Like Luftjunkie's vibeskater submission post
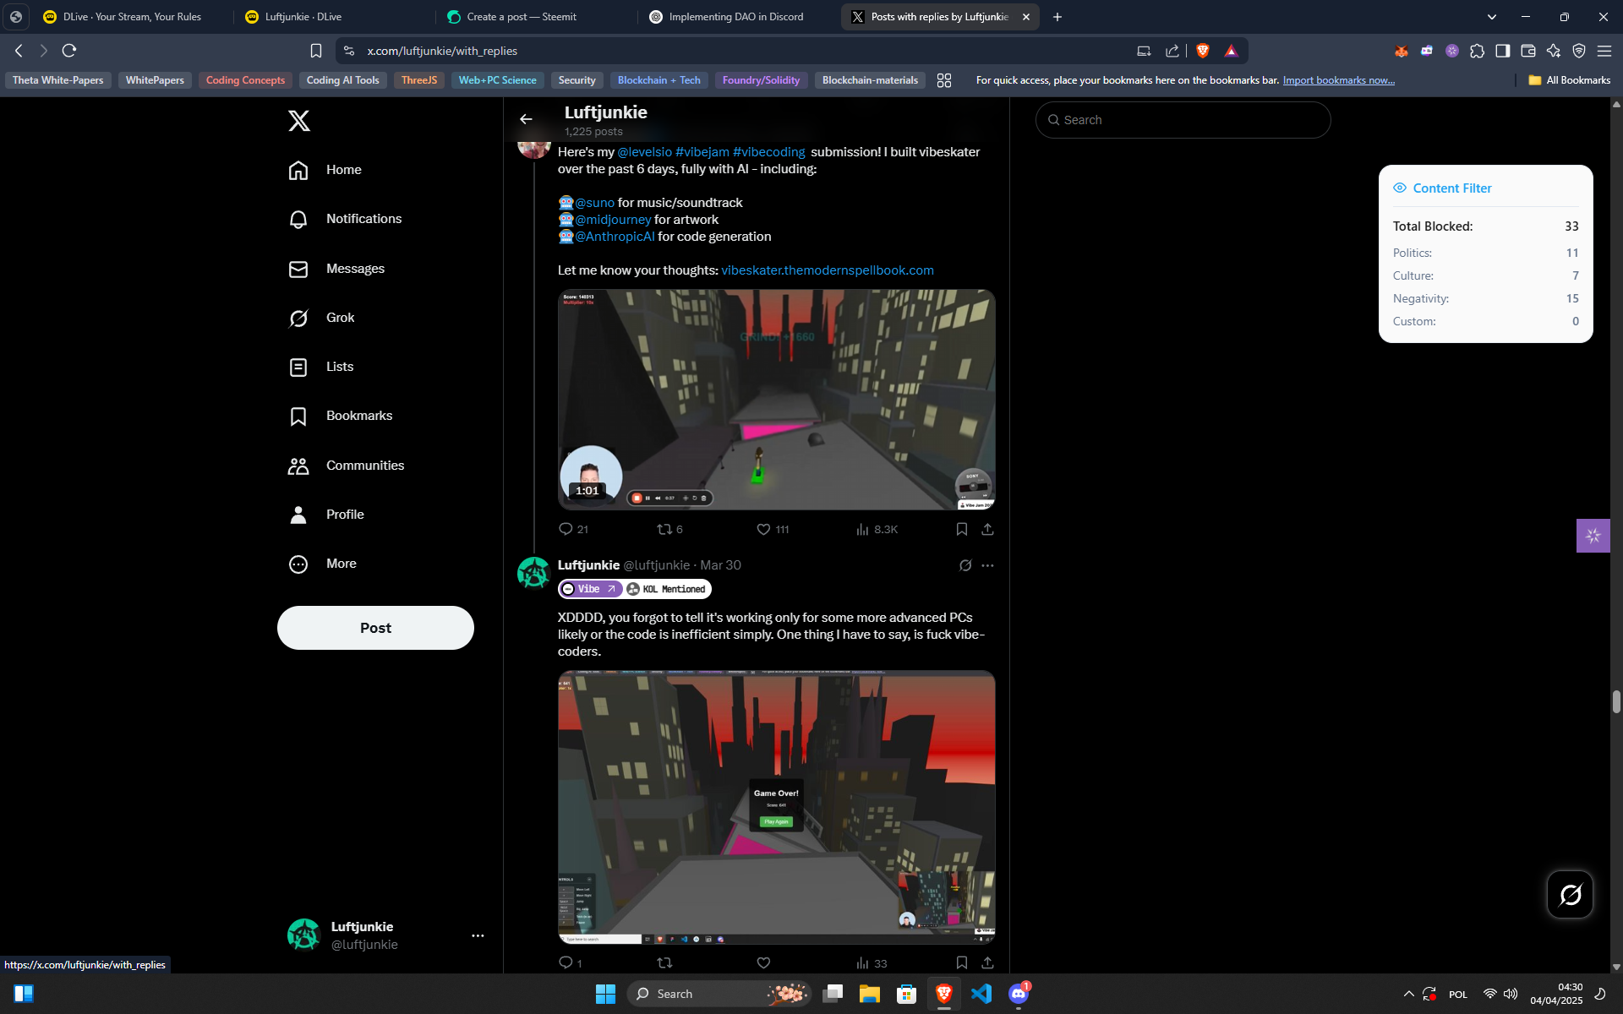This screenshot has height=1014, width=1623. click(763, 529)
